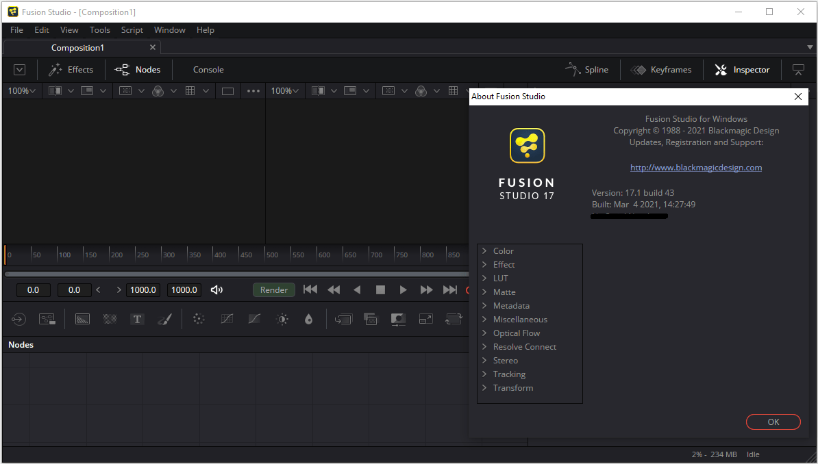818x464 pixels.
Task: Click the Blur droplet tool icon
Action: pyautogui.click(x=308, y=319)
